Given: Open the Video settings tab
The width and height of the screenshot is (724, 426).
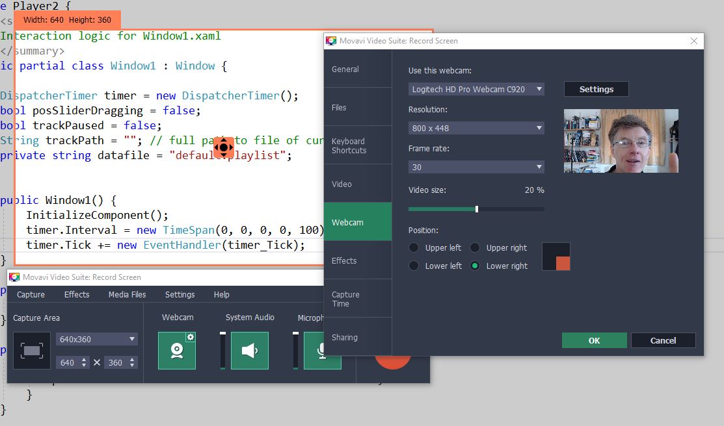Looking at the screenshot, I should (358, 184).
